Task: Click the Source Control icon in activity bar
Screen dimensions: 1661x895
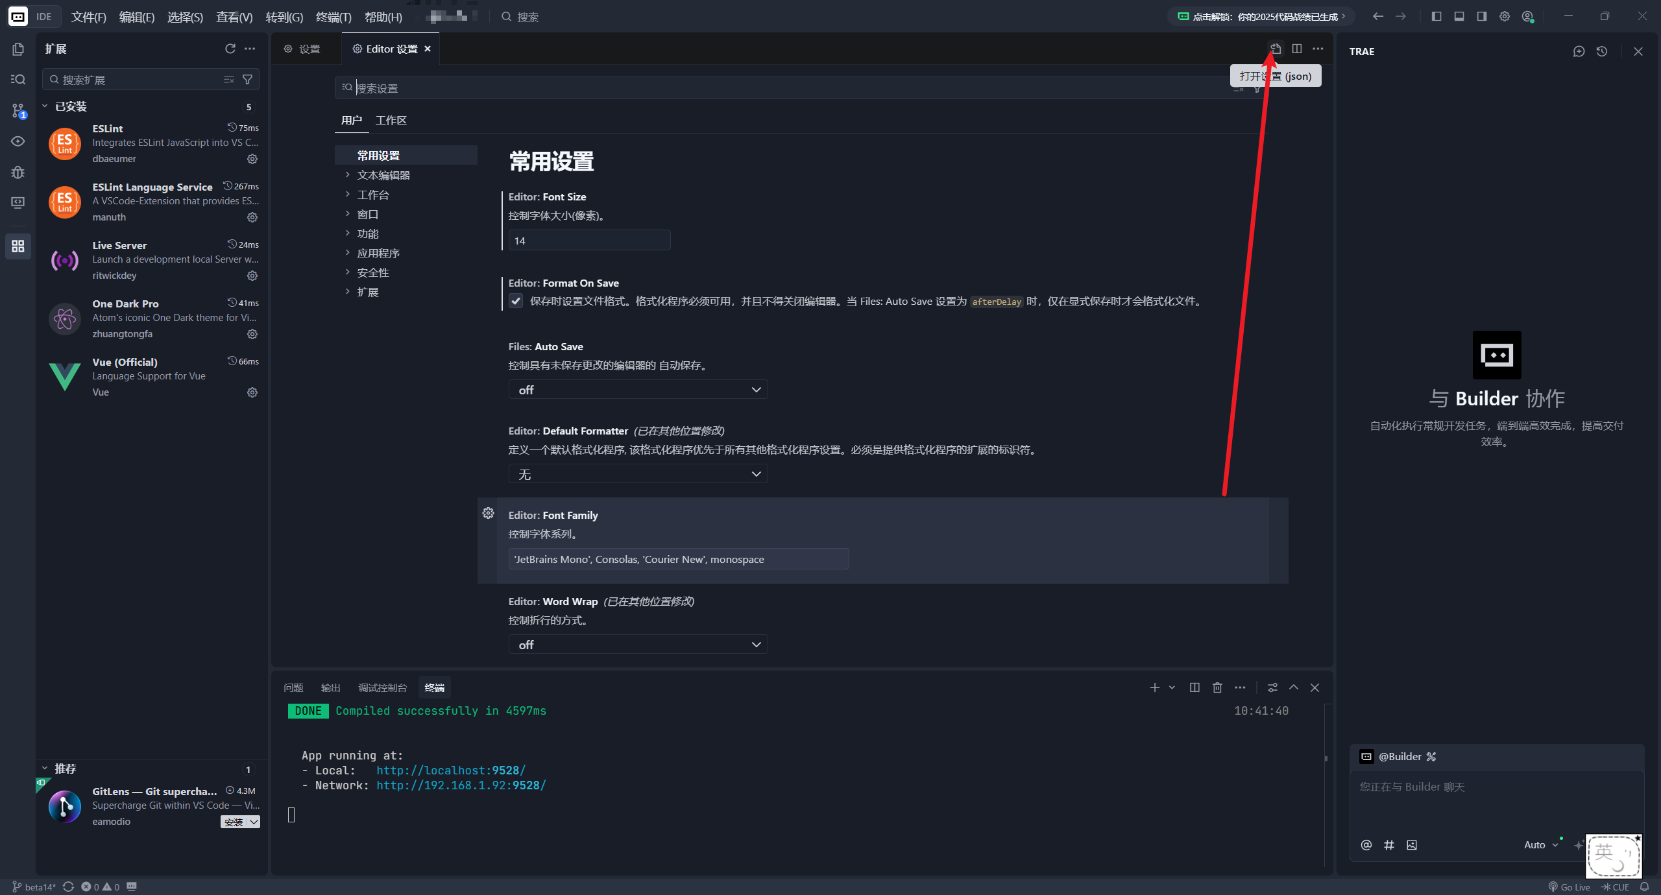Action: pyautogui.click(x=18, y=110)
